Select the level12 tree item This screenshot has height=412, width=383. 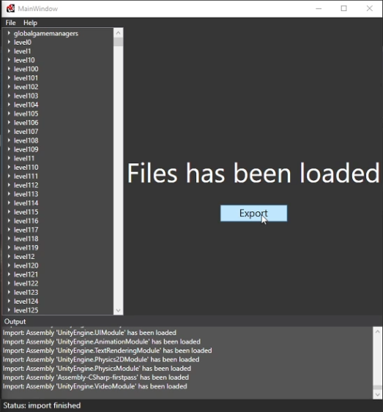[x=24, y=256]
